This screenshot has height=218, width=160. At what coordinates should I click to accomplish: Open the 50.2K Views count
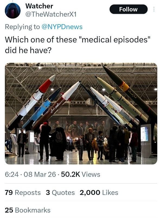(x=81, y=174)
